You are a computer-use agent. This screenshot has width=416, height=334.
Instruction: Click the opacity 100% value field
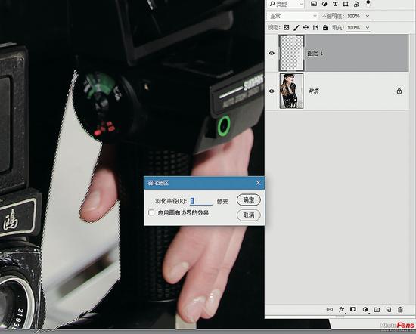click(355, 16)
